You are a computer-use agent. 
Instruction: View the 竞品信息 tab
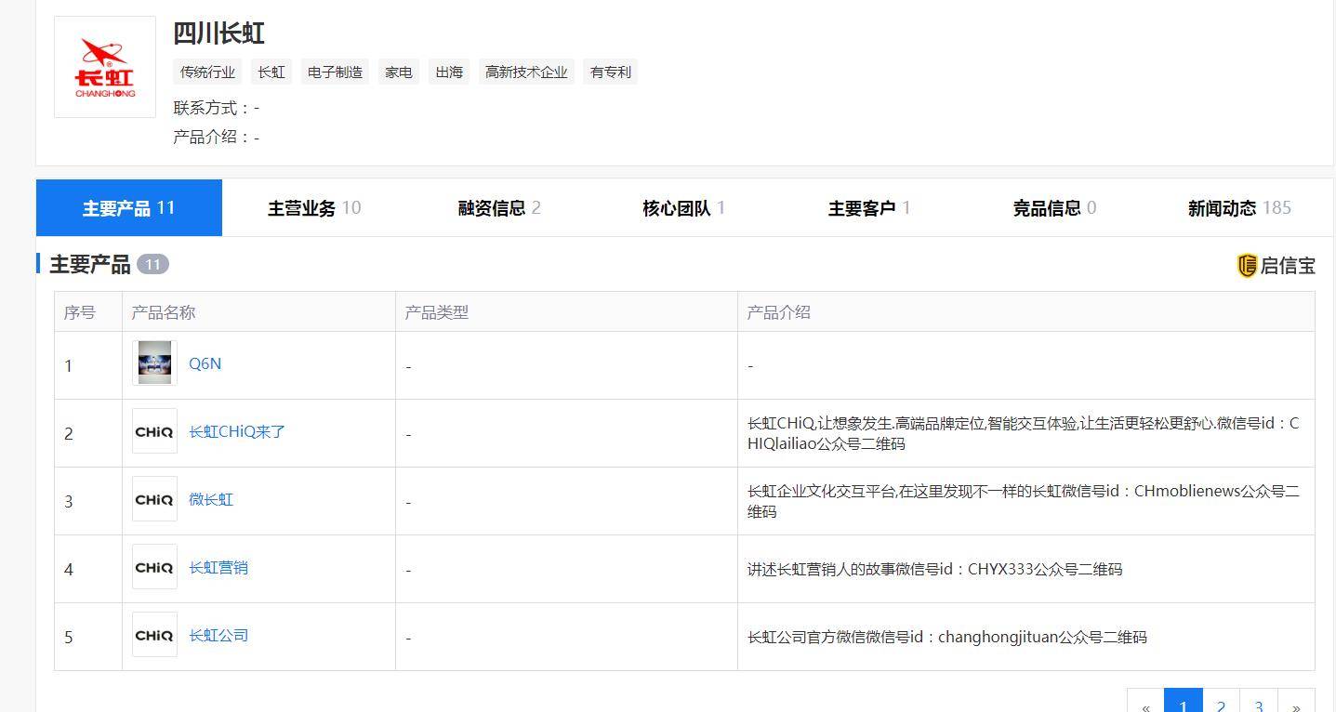pyautogui.click(x=1045, y=207)
